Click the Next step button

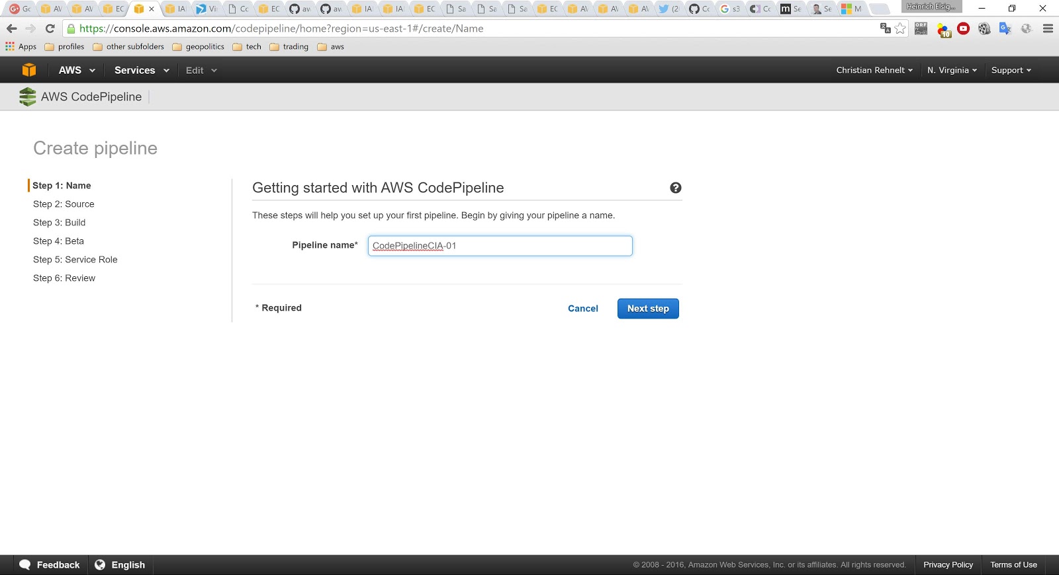(648, 309)
